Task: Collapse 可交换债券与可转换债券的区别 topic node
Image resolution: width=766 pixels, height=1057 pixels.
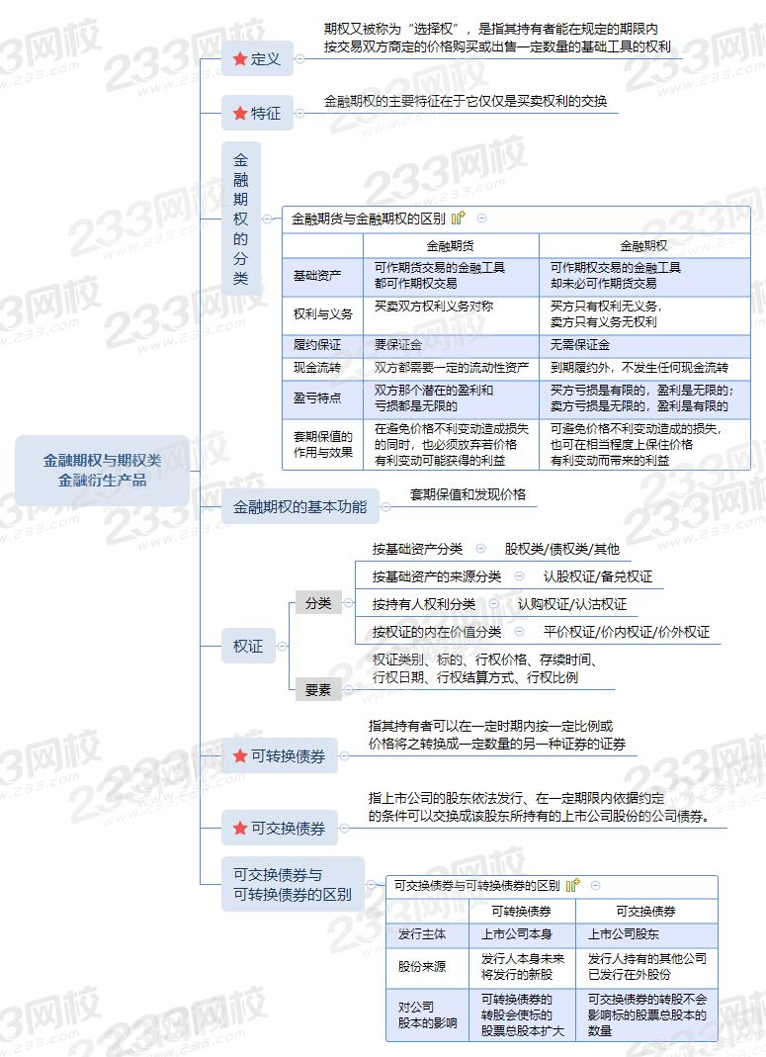Action: click(x=372, y=884)
